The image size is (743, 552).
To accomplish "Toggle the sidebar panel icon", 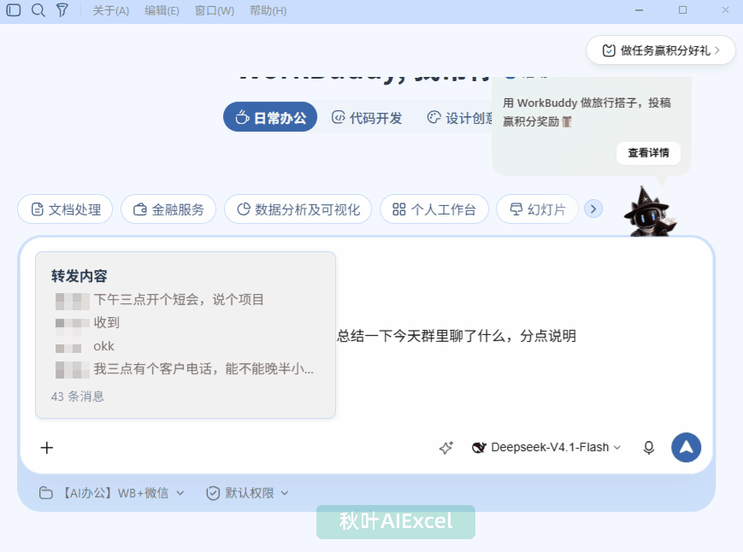I will coord(14,10).
